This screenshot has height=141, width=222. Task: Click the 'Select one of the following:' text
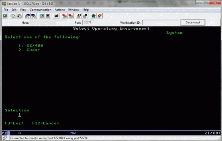pyautogui.click(x=43, y=37)
